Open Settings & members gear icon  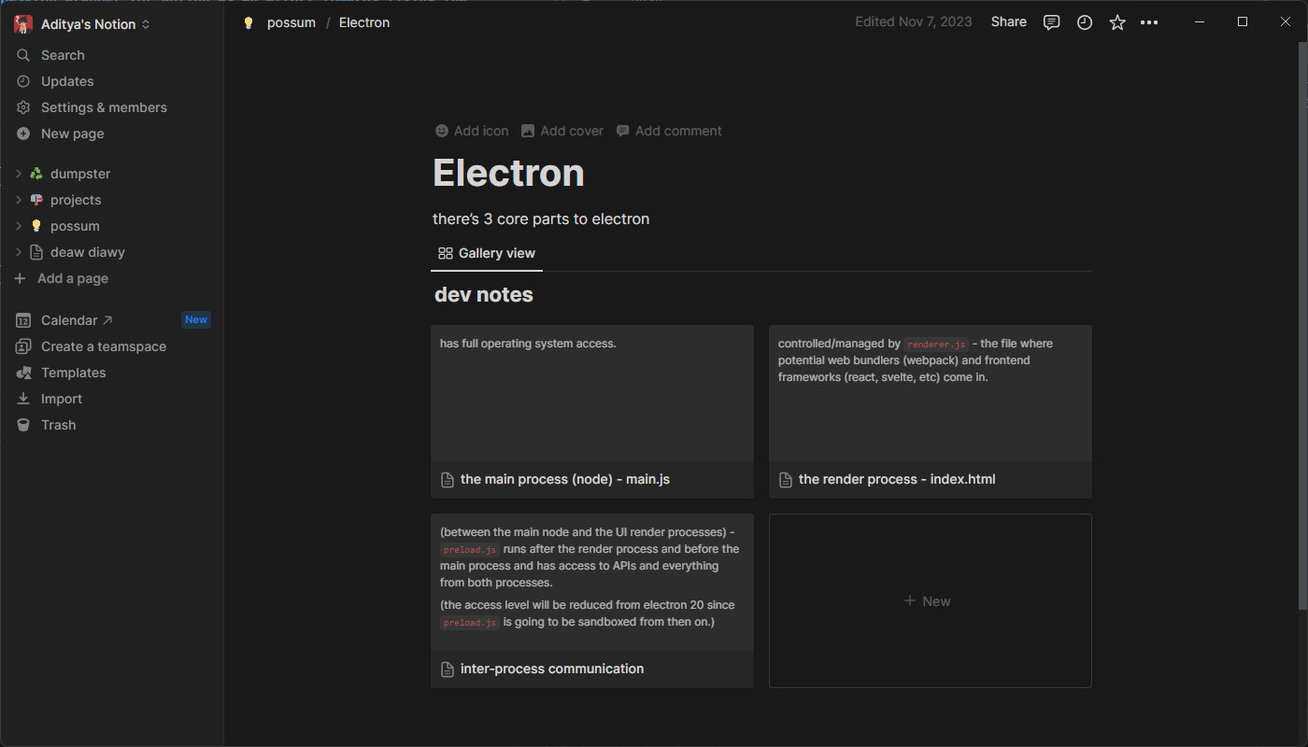click(23, 107)
